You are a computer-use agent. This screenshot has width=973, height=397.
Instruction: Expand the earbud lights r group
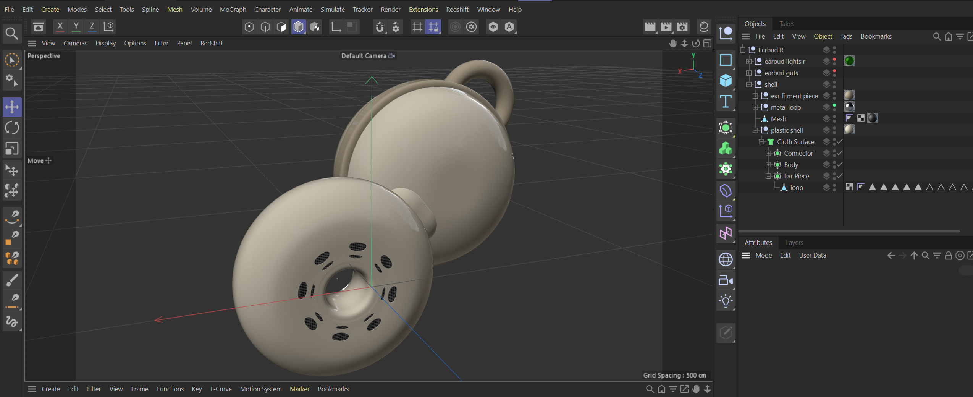click(x=749, y=62)
